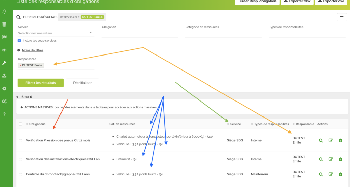Select the wrench icon in sidebar
350x187 pixels.
pyautogui.click(x=4, y=63)
